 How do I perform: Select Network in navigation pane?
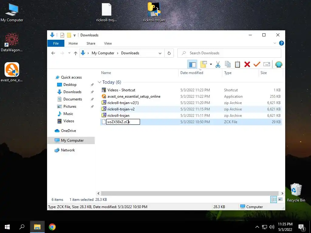coord(68,150)
